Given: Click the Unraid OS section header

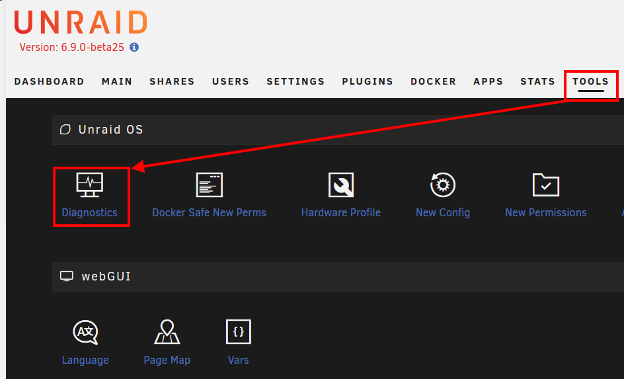Looking at the screenshot, I should point(338,130).
